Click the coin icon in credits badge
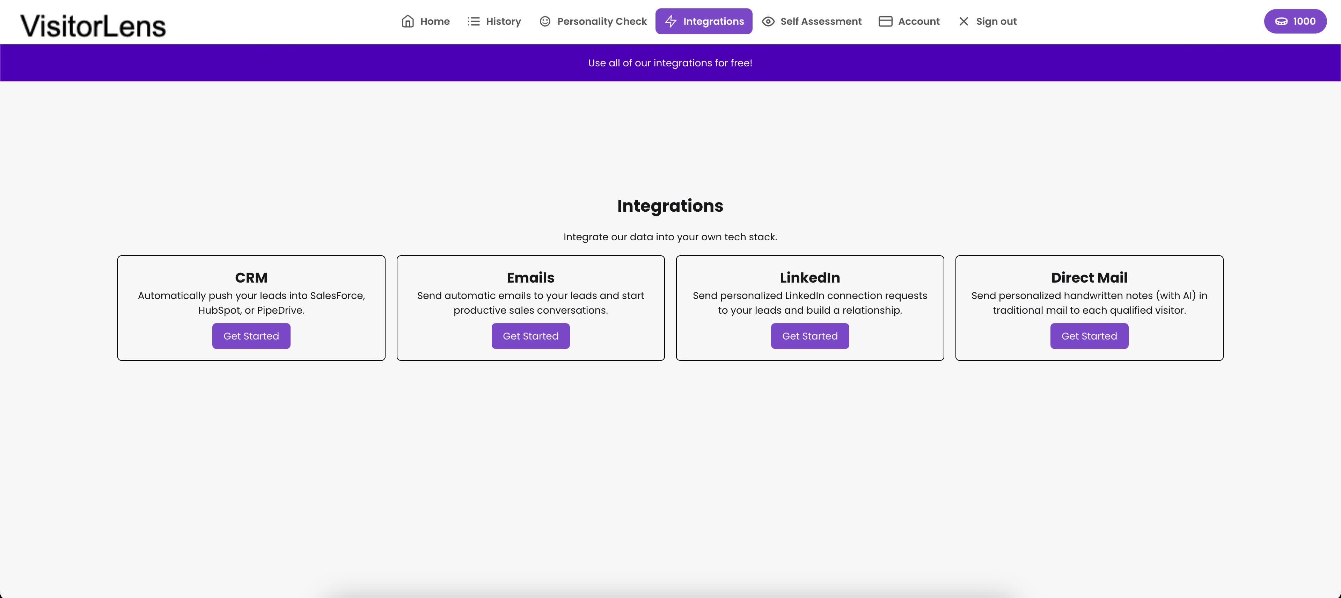 pos(1281,21)
